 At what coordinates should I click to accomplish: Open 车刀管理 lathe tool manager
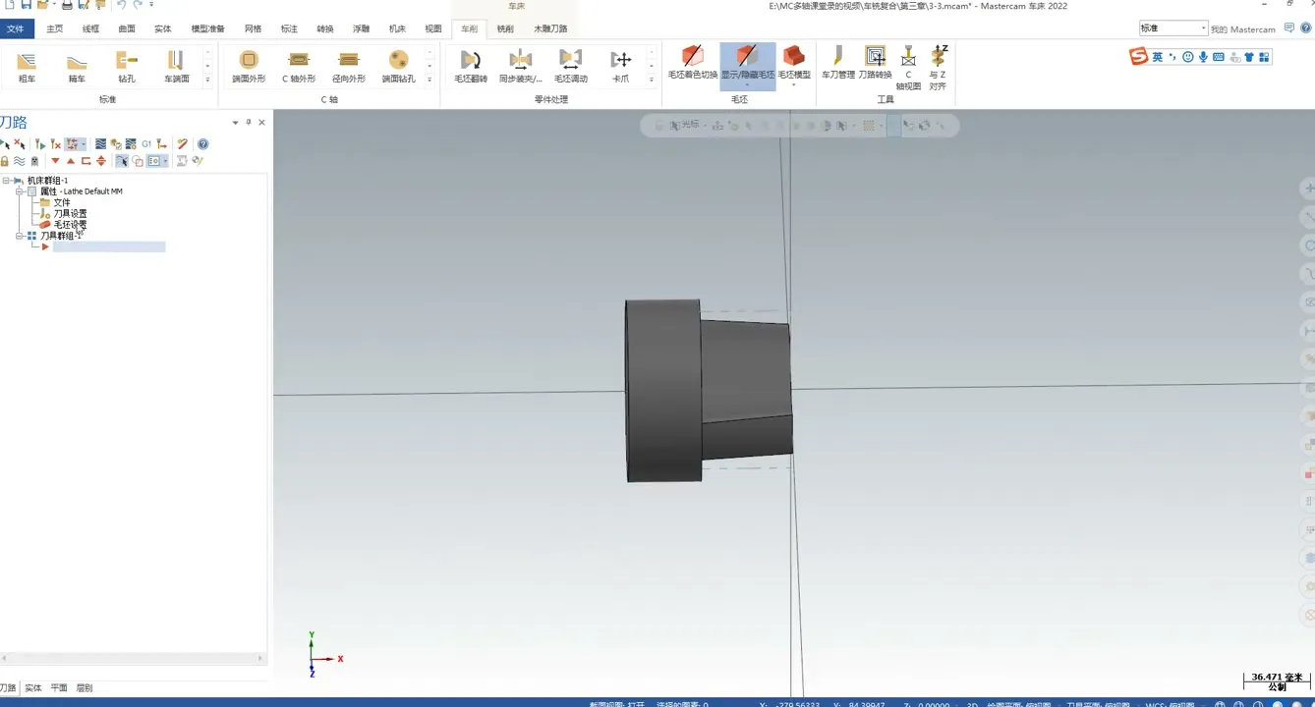tap(837, 61)
